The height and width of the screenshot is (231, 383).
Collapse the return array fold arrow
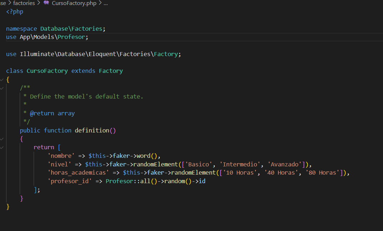pos(2,147)
